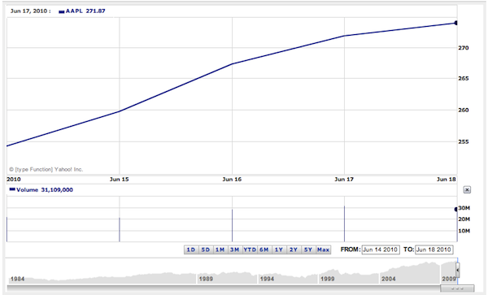Select the 5D time range button

click(206, 249)
